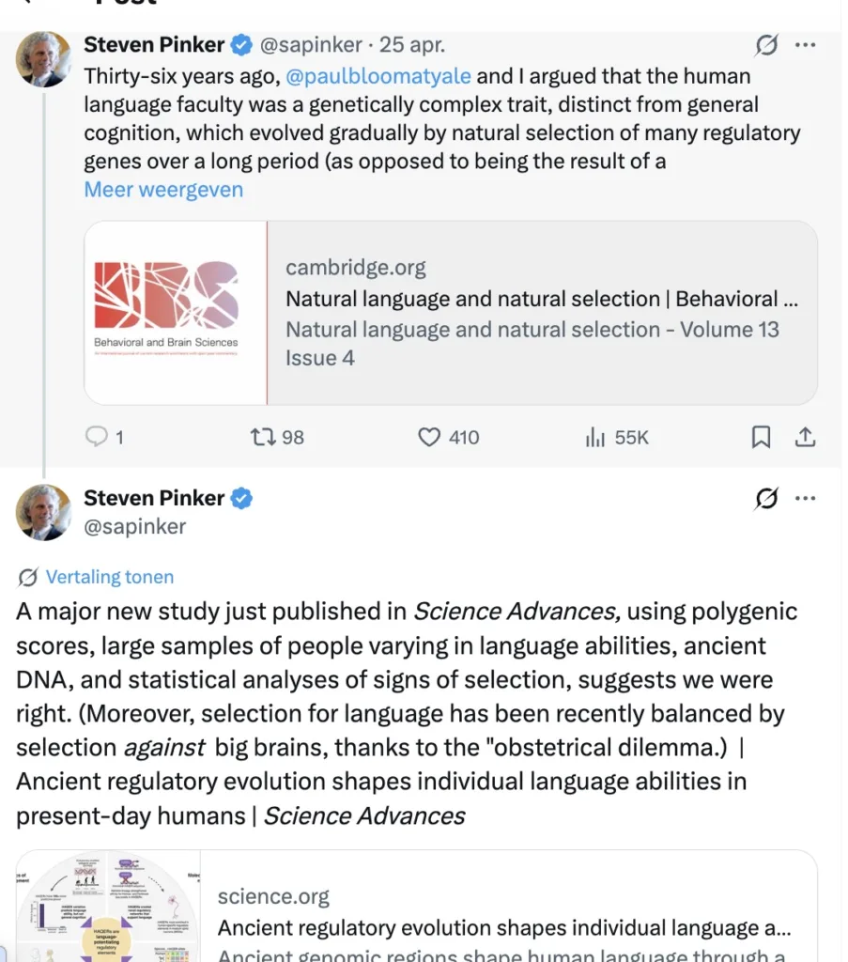Screen dimensions: 848x962
Task: Click the Vertaling tonen link
Action: [109, 577]
